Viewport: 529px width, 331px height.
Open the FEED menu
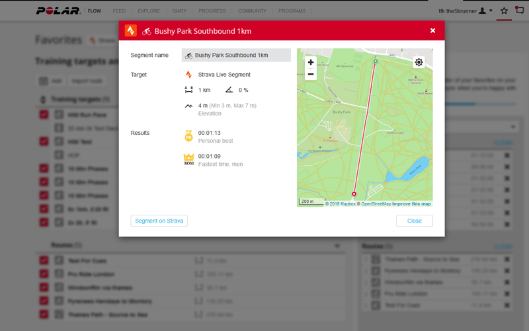click(x=119, y=11)
